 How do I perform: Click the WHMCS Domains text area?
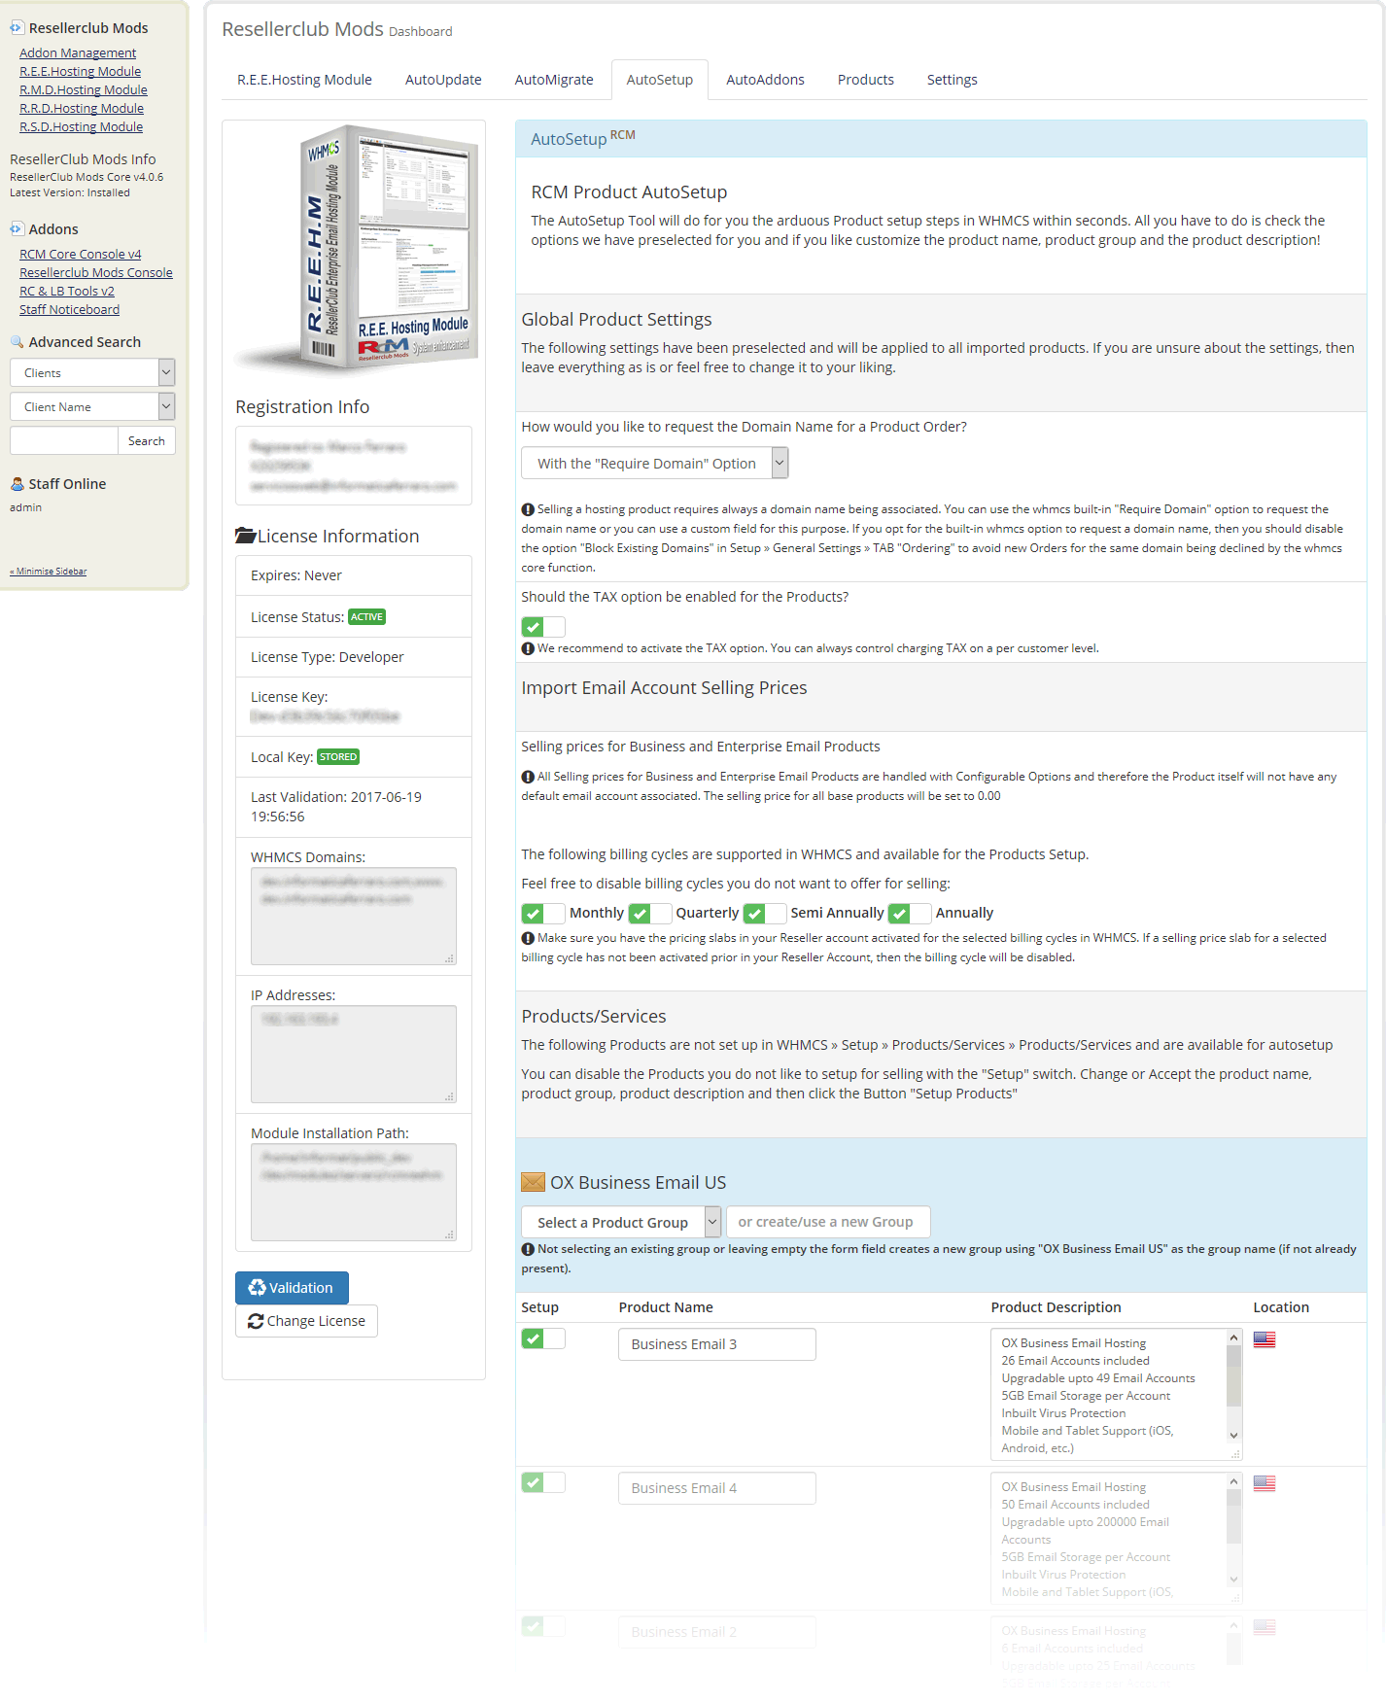pyautogui.click(x=354, y=916)
